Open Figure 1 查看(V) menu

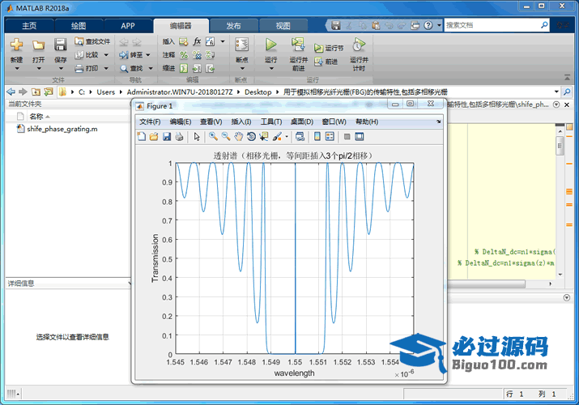(211, 122)
